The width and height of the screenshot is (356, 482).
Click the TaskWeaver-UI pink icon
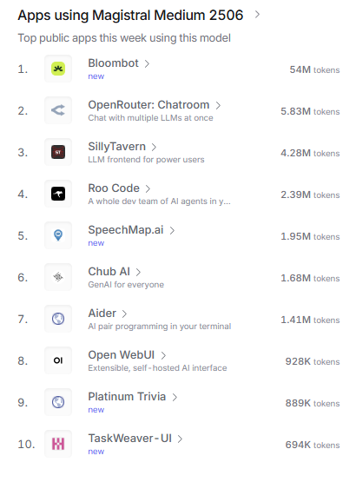coord(58,444)
